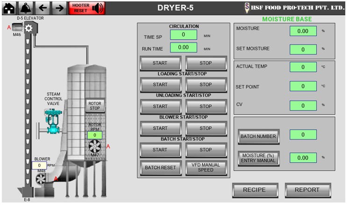Viewport: 347px width, 205px height.
Task: Start the circulation cycle
Action: point(160,63)
